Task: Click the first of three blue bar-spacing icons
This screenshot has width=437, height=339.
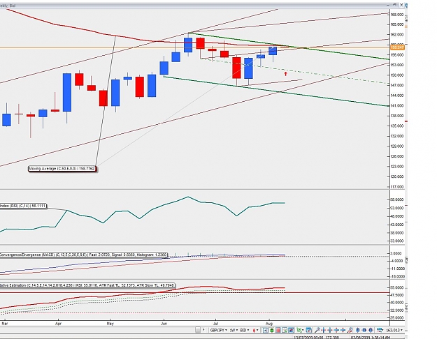Action: pos(357,330)
